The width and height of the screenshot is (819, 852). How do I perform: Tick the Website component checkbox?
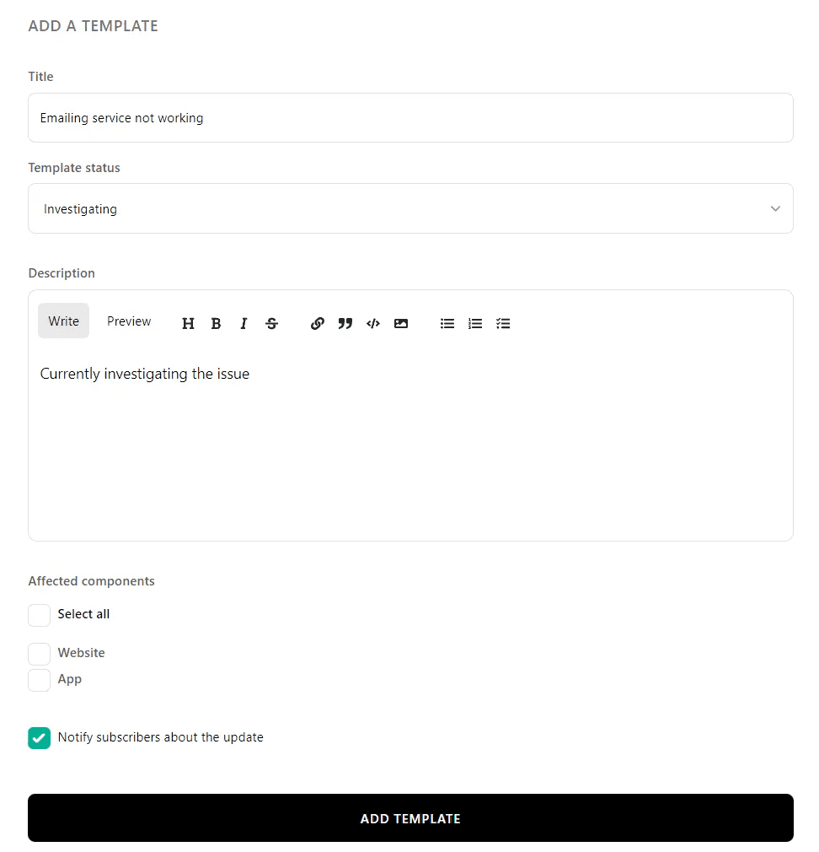pos(39,654)
